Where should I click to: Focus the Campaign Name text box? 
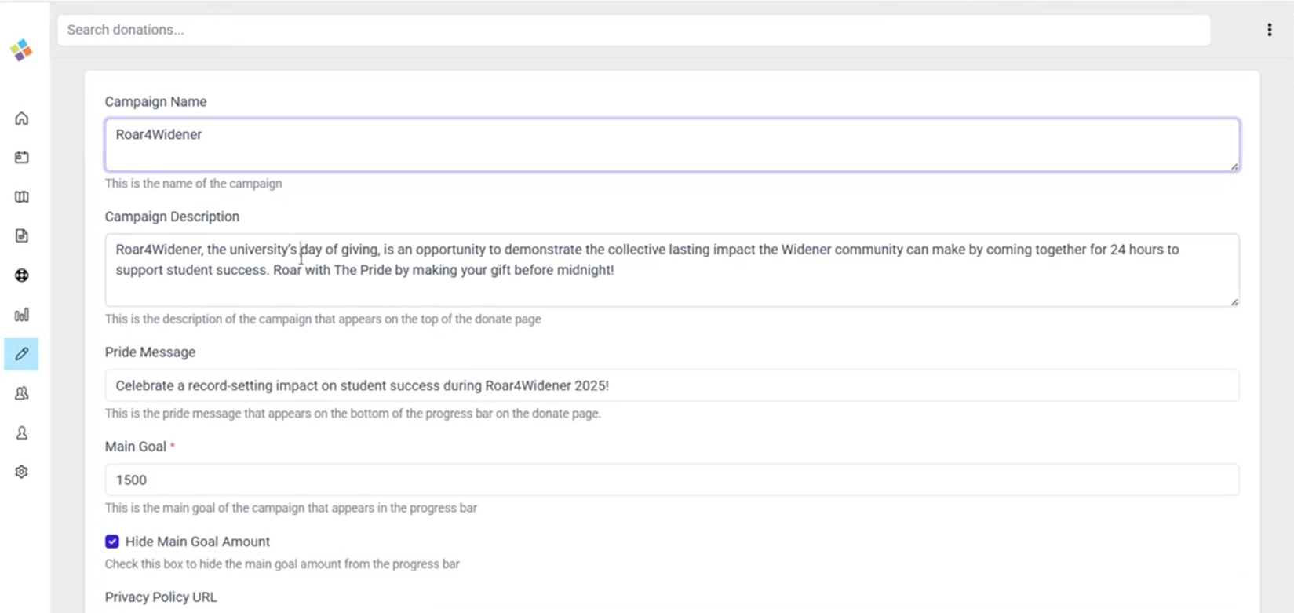click(x=673, y=145)
